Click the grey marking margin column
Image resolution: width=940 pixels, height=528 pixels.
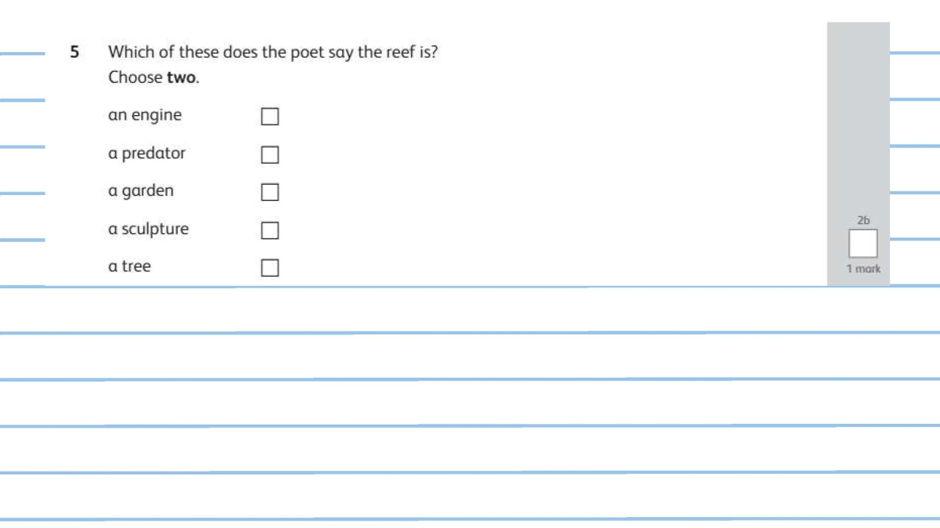click(858, 117)
